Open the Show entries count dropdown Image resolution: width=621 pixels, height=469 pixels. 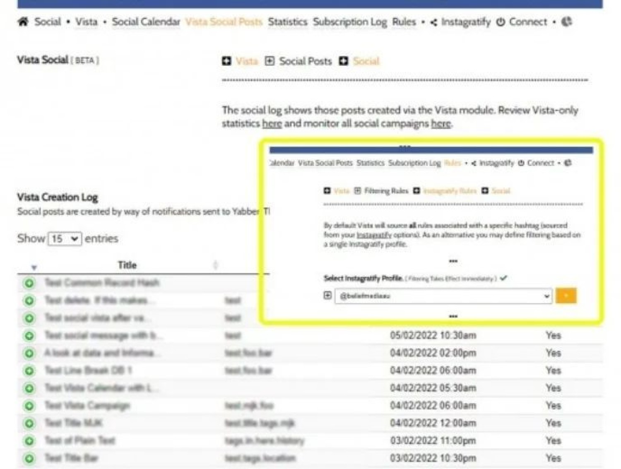click(x=65, y=239)
